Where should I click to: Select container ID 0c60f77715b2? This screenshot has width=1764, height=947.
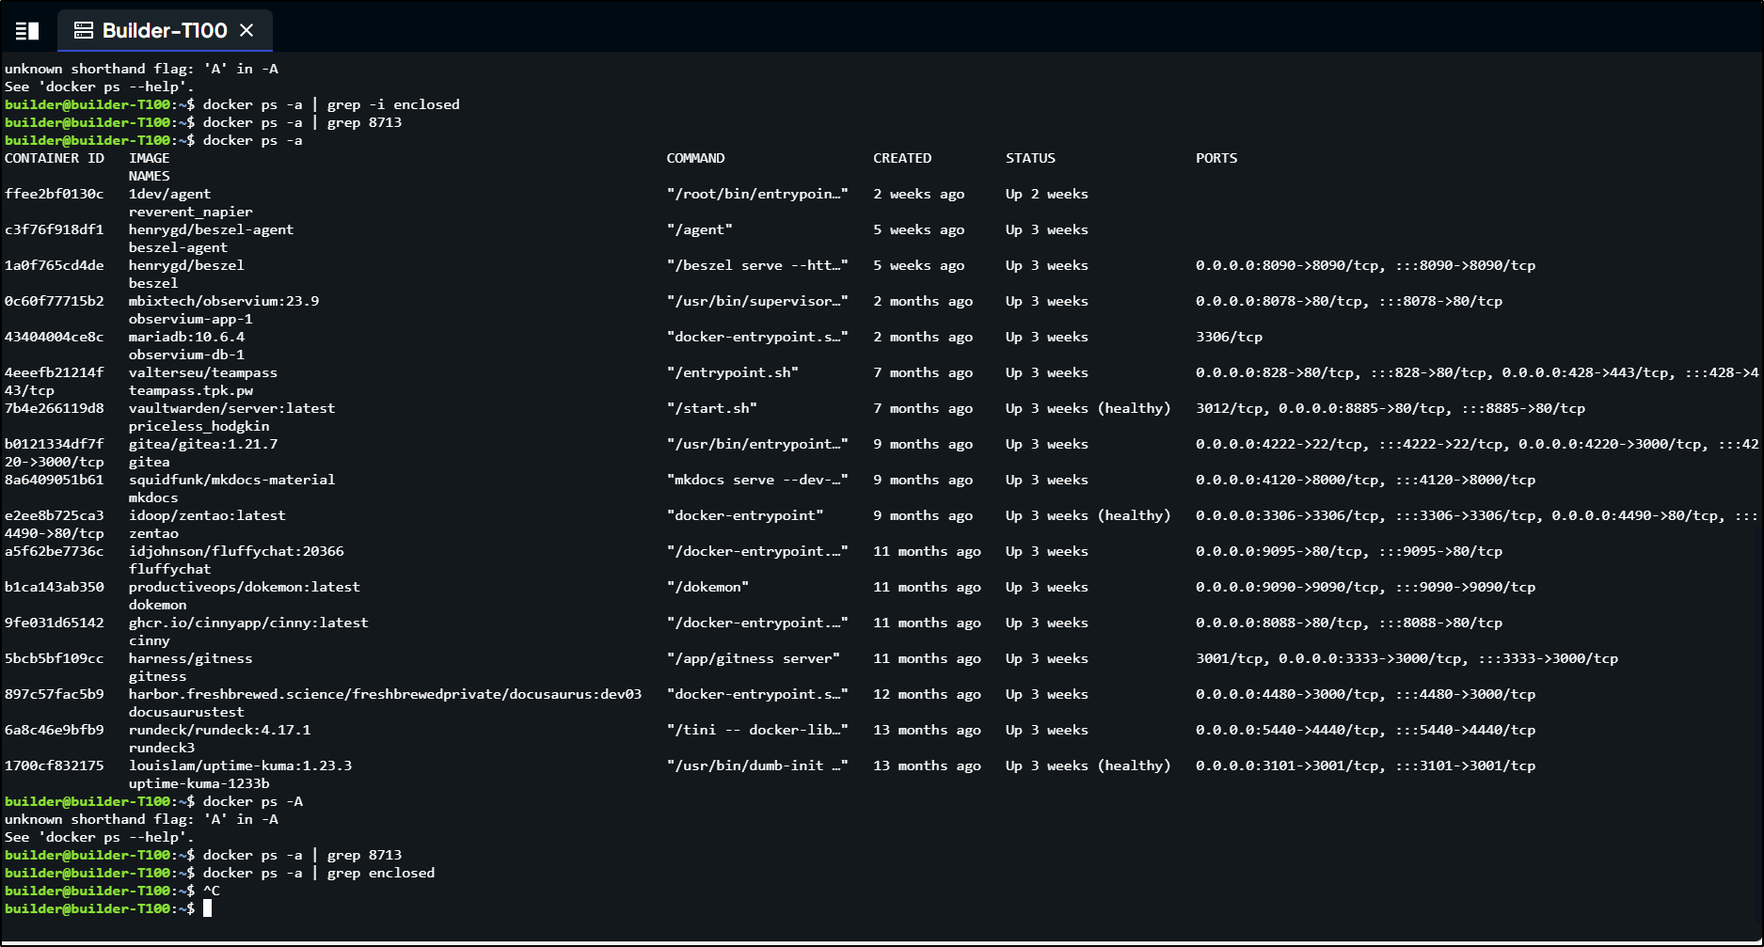[55, 301]
